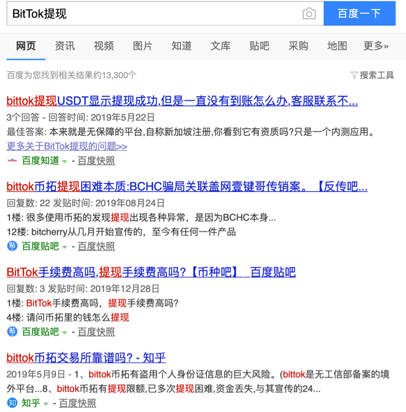Screen dimensions: 406x412
Task: Open the 地图 tab
Action: click(337, 46)
